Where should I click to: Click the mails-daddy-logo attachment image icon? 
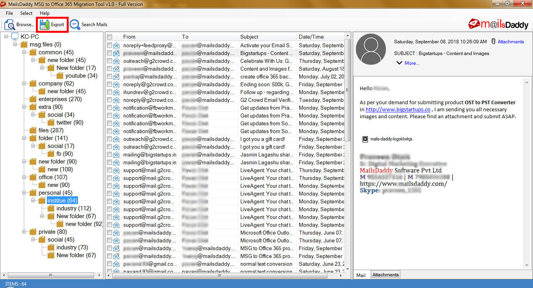tap(365, 139)
